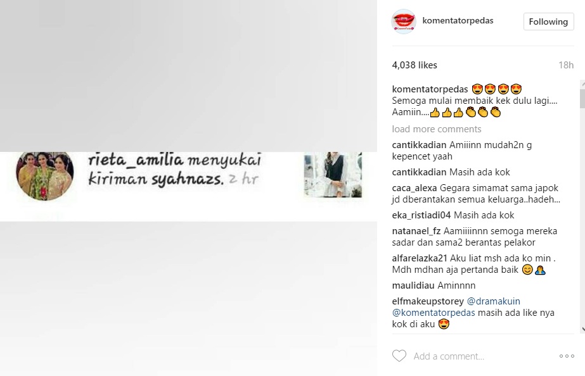
Task: Click the scrollbar down arrow
Action: tap(582, 329)
